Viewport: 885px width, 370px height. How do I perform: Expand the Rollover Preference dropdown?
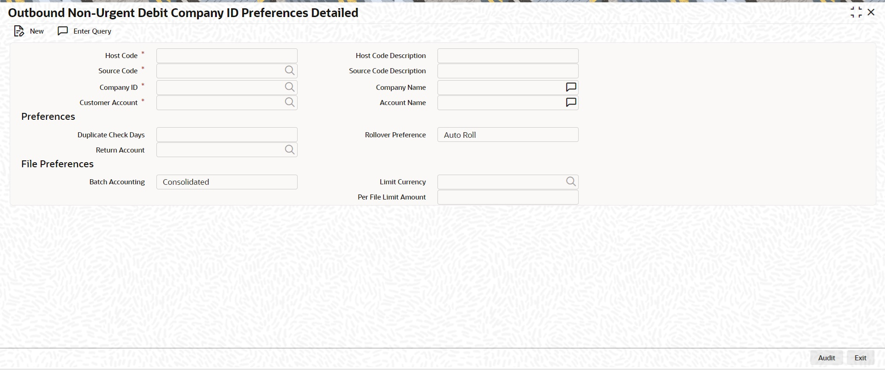click(508, 135)
